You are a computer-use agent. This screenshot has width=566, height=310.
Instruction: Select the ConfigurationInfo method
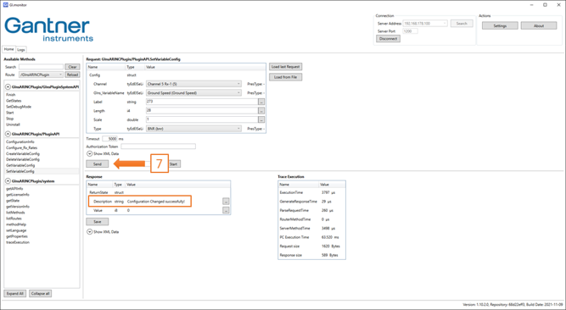tap(20, 141)
